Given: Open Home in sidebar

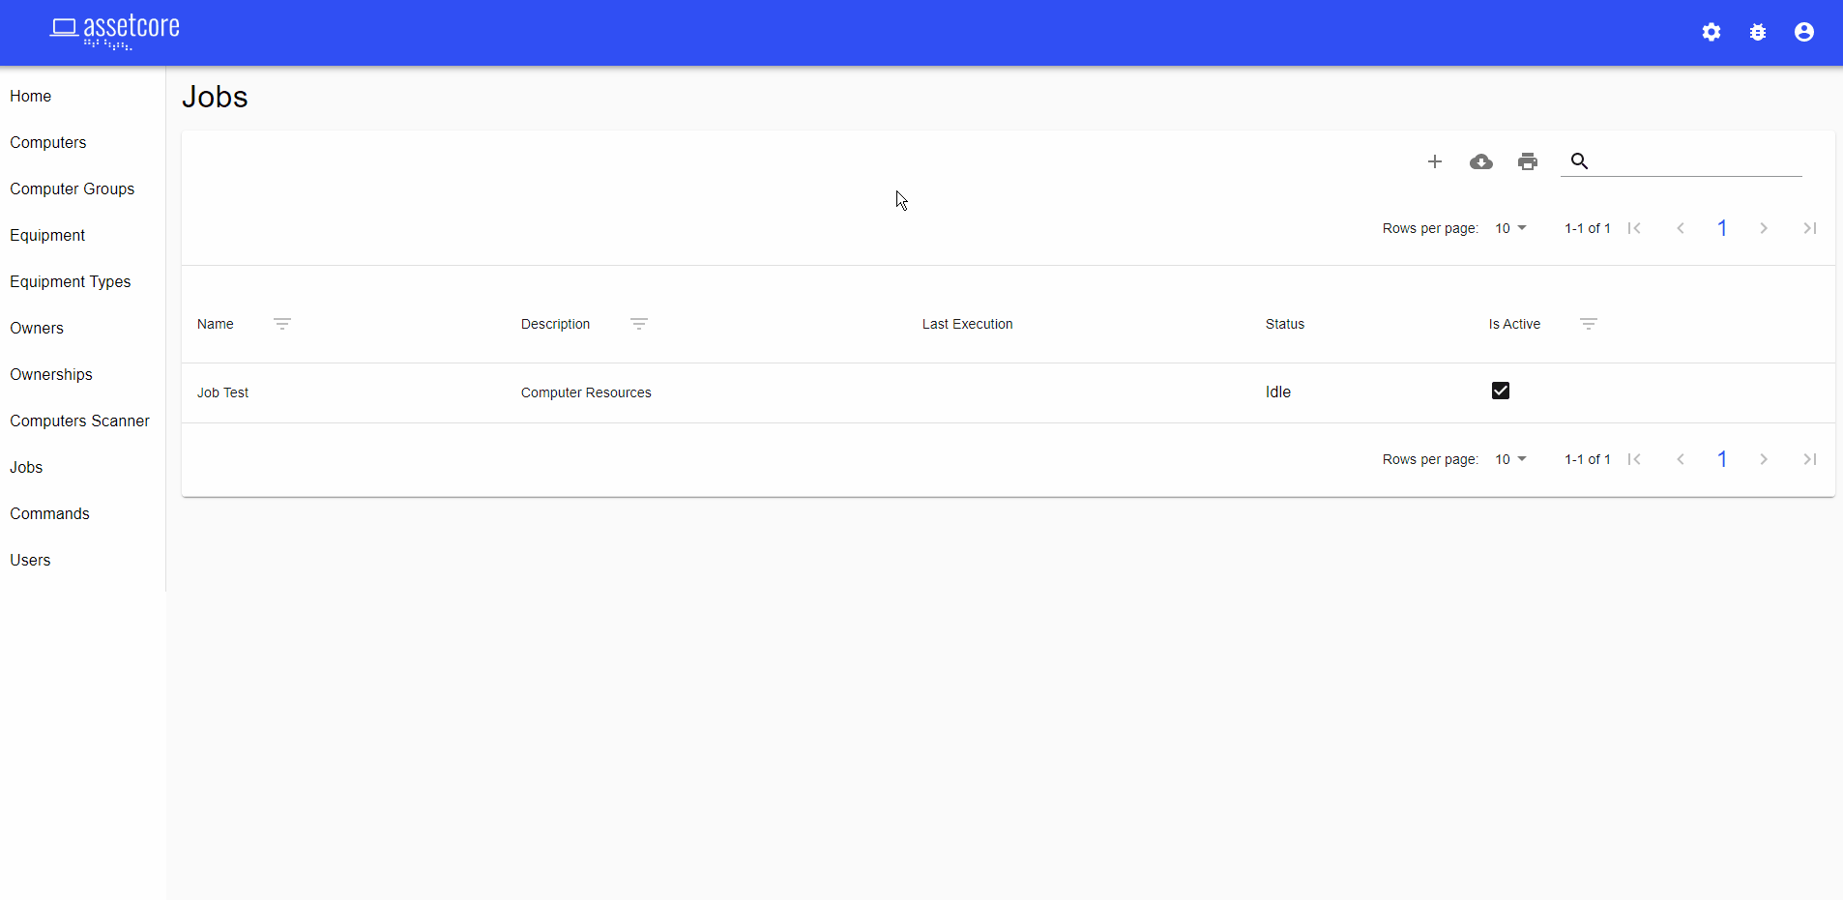Looking at the screenshot, I should tap(31, 96).
